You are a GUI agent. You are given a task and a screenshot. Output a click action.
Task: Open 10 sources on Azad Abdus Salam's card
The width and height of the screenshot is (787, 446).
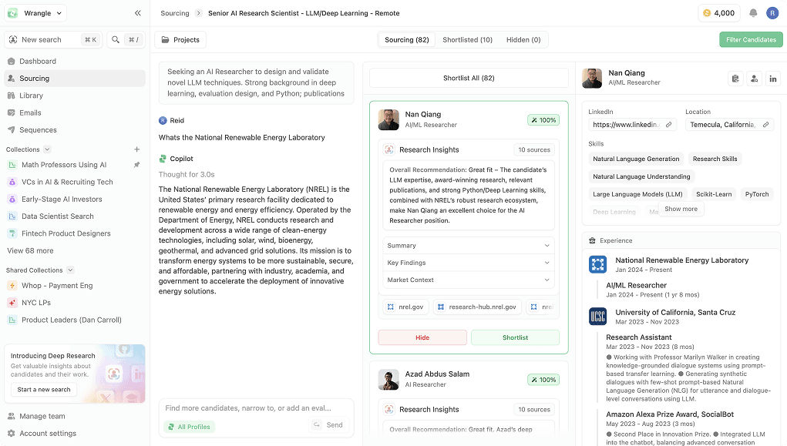click(x=533, y=409)
